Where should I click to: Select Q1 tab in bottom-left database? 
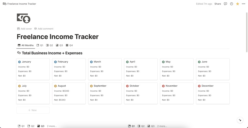click(x=21, y=126)
